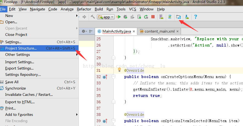Expand the New submenu arrow
This screenshot has width=243, height=126.
[77, 16]
